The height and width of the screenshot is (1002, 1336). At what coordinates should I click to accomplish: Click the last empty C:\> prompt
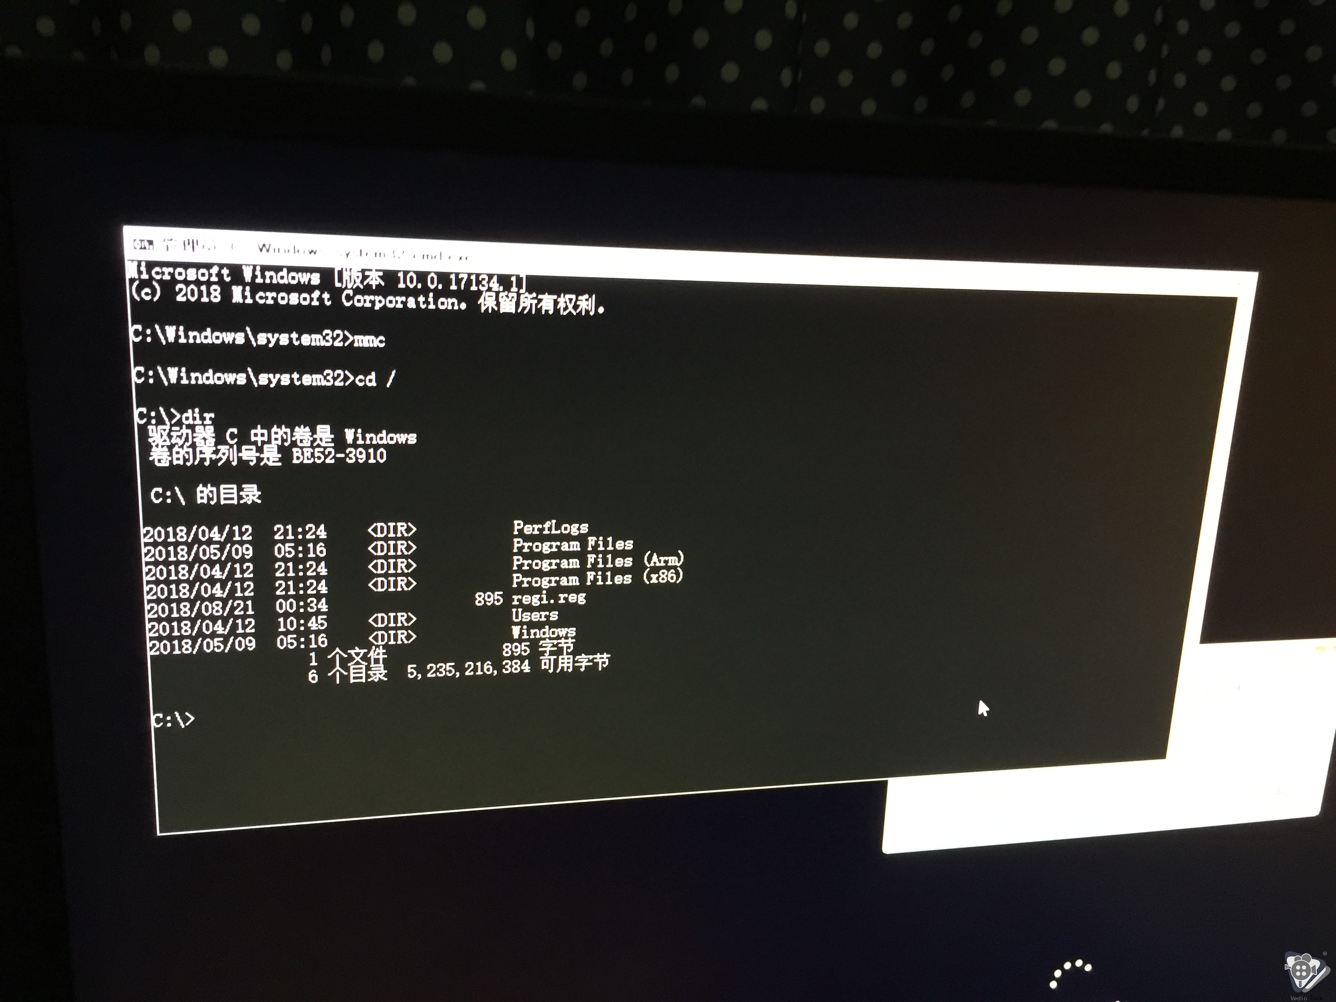[173, 720]
